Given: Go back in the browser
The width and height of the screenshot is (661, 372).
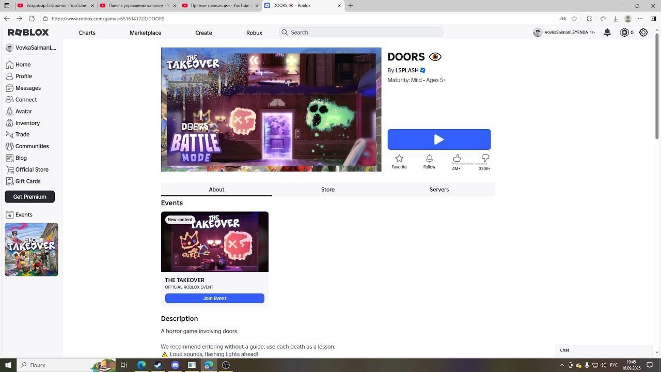Looking at the screenshot, I should (7, 19).
